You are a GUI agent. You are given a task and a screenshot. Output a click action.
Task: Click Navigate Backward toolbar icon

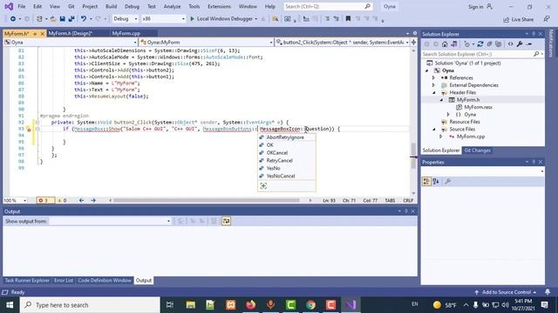(13, 19)
